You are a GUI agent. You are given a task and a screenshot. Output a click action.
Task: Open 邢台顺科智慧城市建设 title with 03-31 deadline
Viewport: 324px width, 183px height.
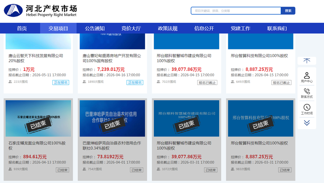[x=184, y=145]
